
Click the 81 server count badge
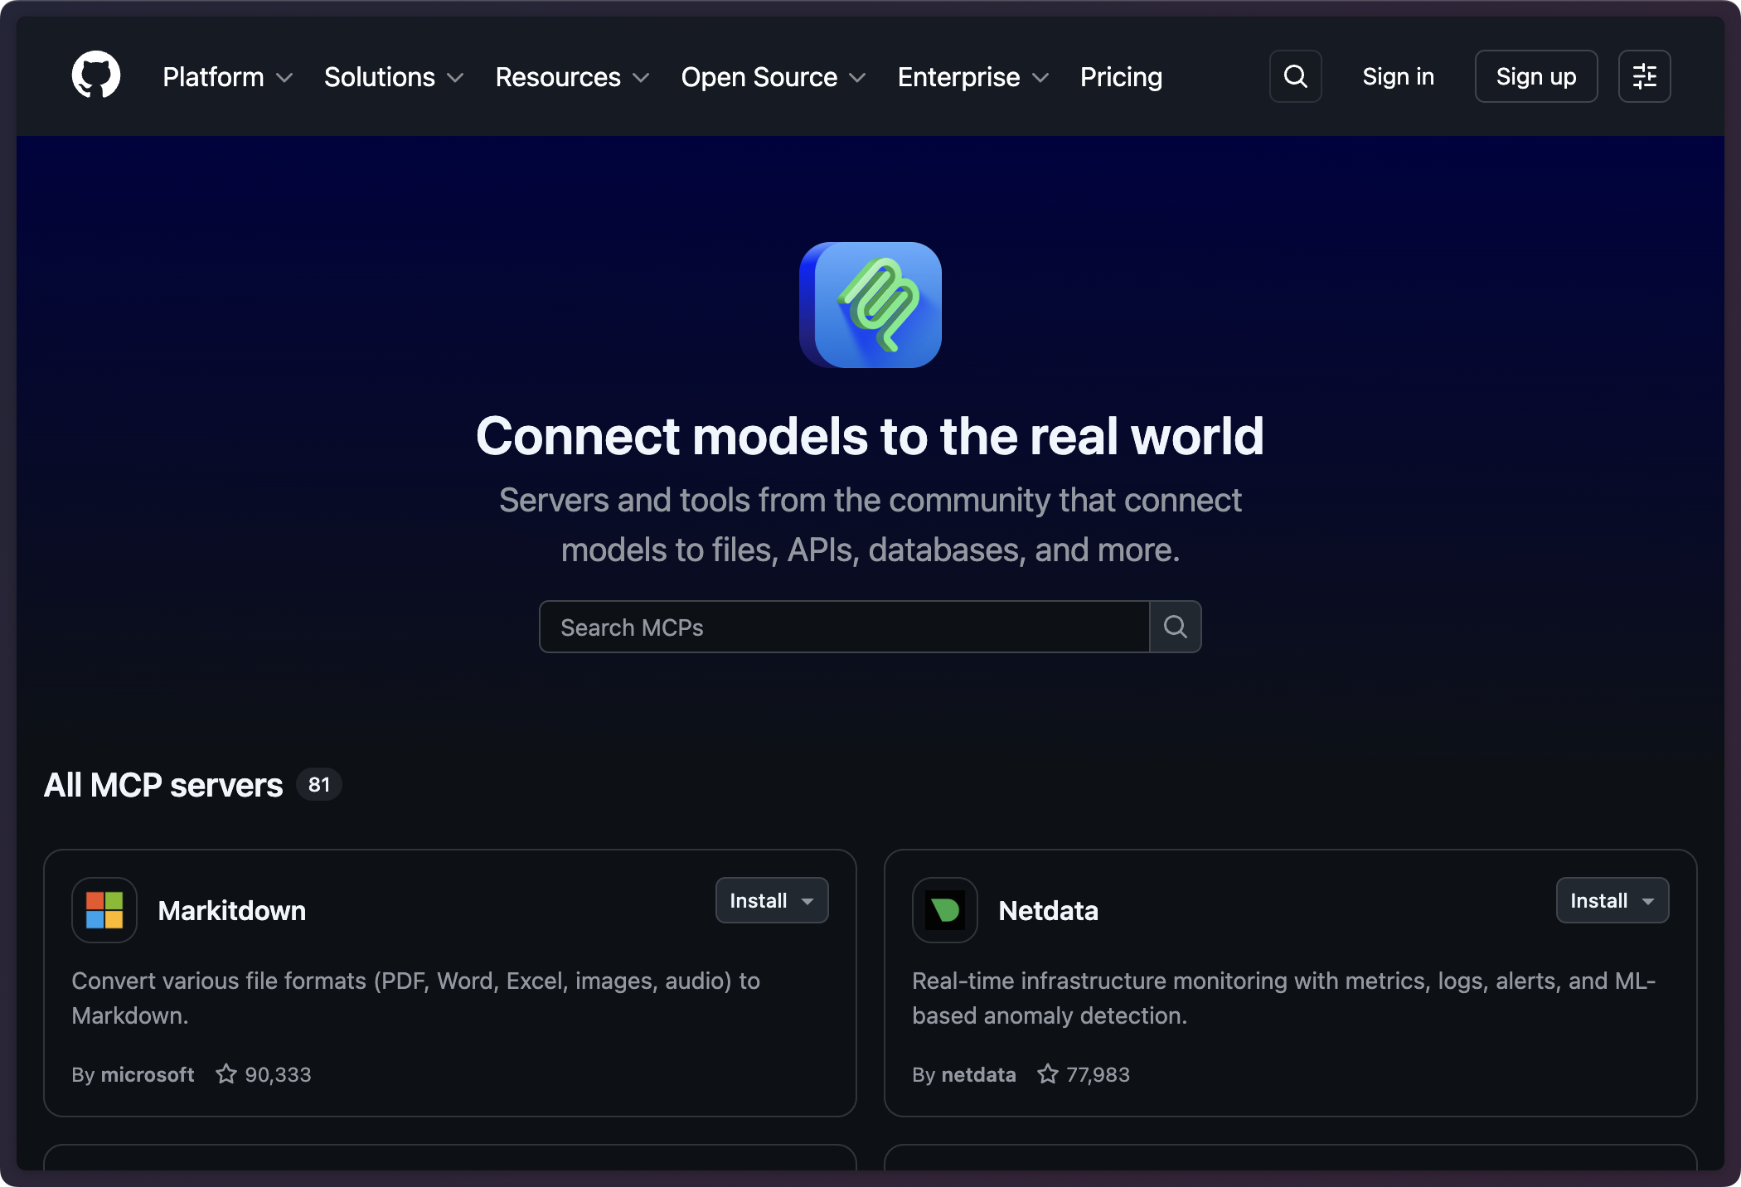pos(319,784)
